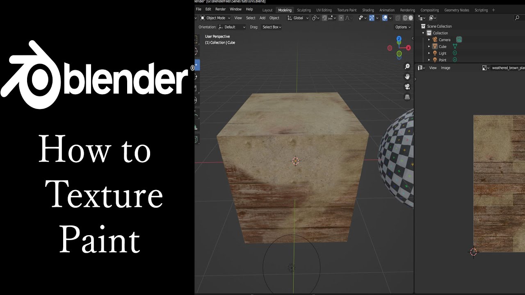Open Global transform orientation dropdown
Viewport: 525px width, 295px height.
[298, 18]
